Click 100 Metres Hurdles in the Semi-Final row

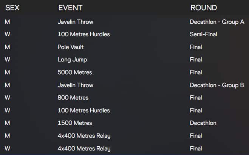pos(84,34)
